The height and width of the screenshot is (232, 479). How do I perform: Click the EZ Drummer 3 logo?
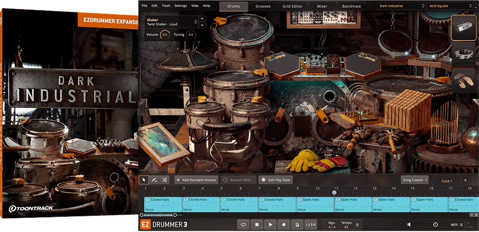[164, 225]
